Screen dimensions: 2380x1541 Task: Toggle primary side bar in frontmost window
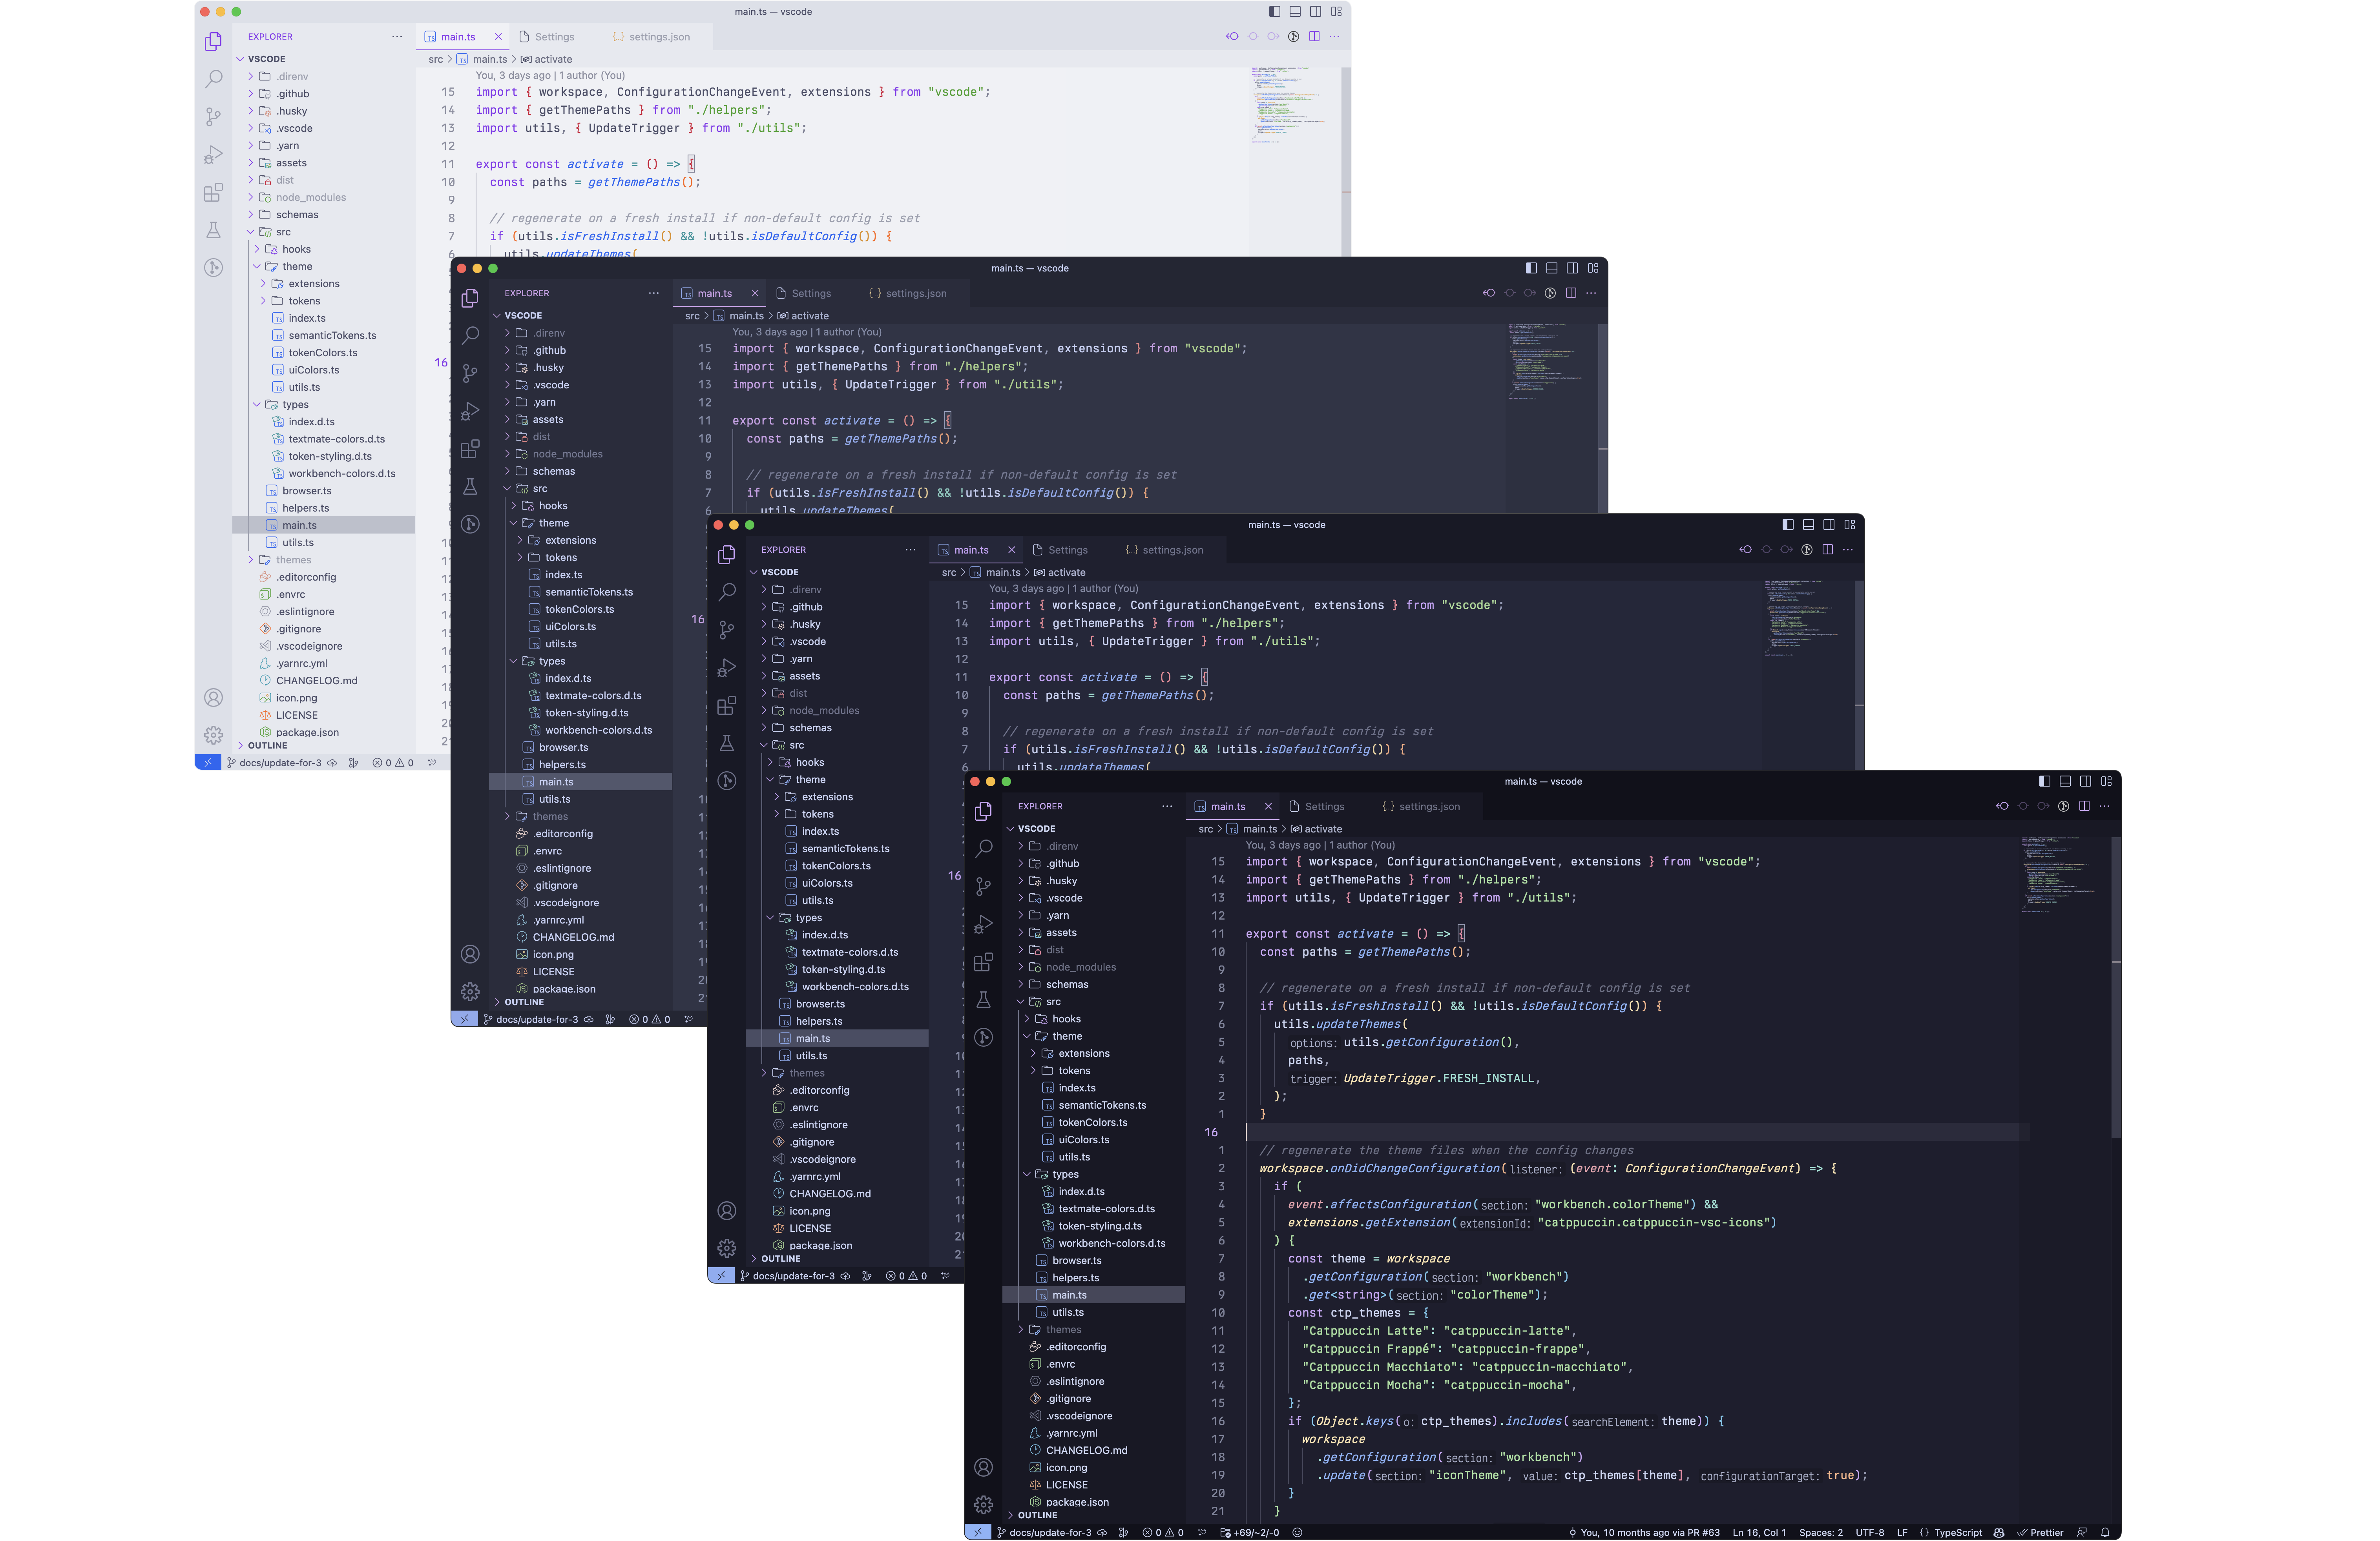point(2044,781)
